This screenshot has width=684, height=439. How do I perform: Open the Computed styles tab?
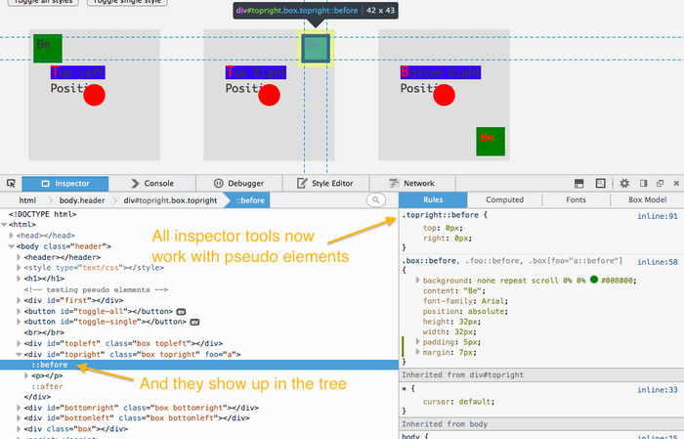coord(505,199)
